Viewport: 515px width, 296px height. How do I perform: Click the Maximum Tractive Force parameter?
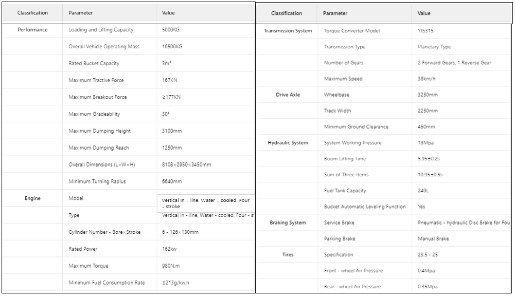pos(96,80)
